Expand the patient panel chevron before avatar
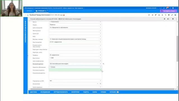Screen dimensions: 179x101 pyautogui.click(x=26, y=15)
